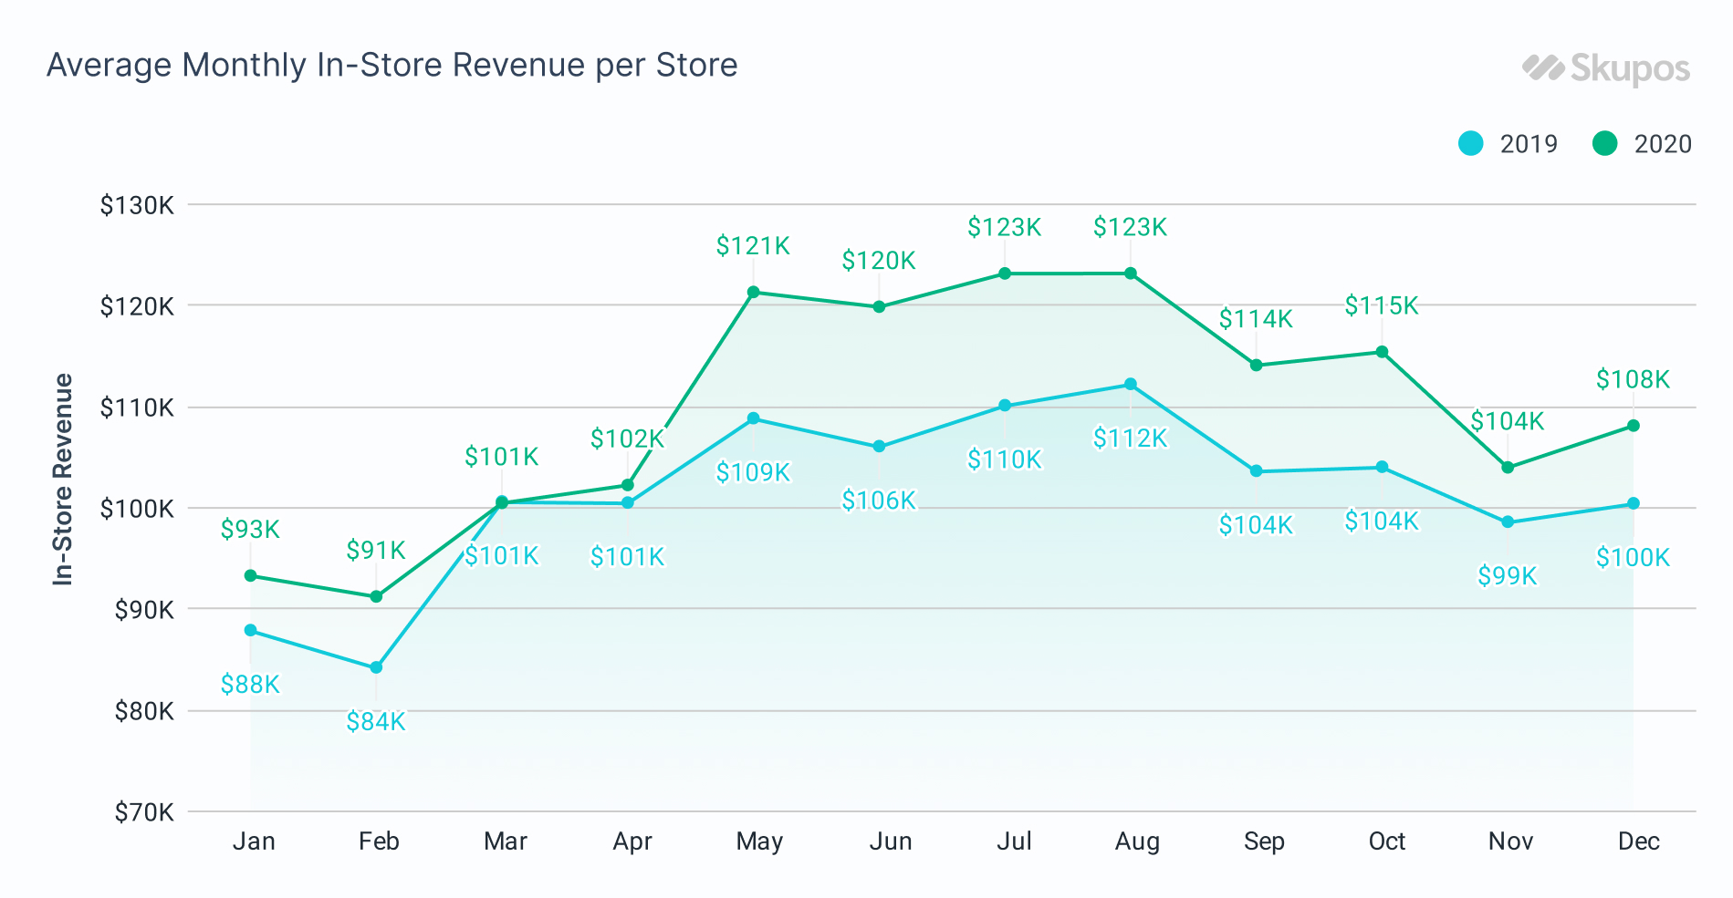Click the $130K y-axis tick label
The width and height of the screenshot is (1733, 898).
click(137, 205)
